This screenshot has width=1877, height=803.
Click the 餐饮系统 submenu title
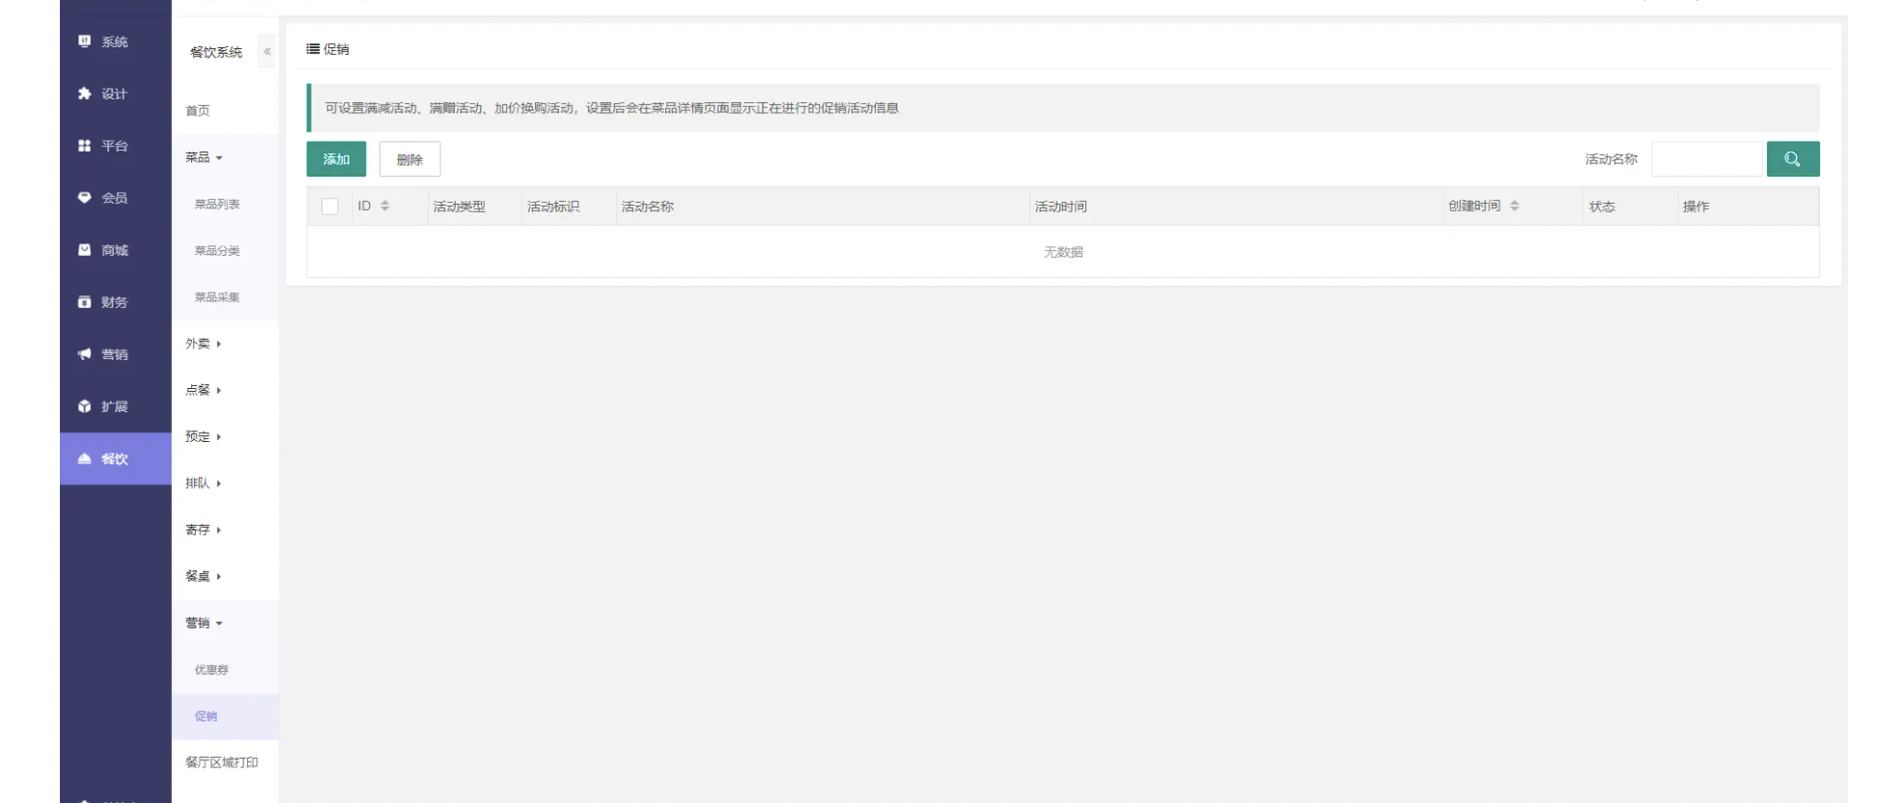[216, 52]
